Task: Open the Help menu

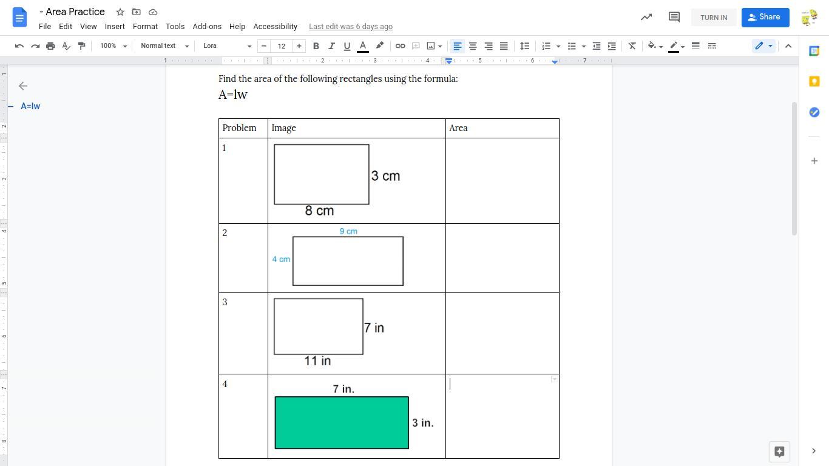Action: 237,27
